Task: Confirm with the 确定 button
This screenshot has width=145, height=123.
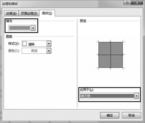Action: pos(110,116)
